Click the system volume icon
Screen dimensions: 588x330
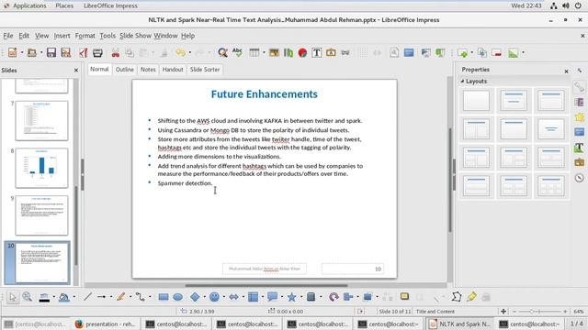click(x=566, y=5)
